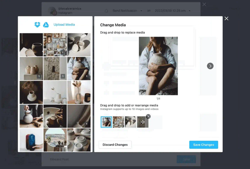
Task: Open Google Drive import icon
Action: tap(46, 25)
